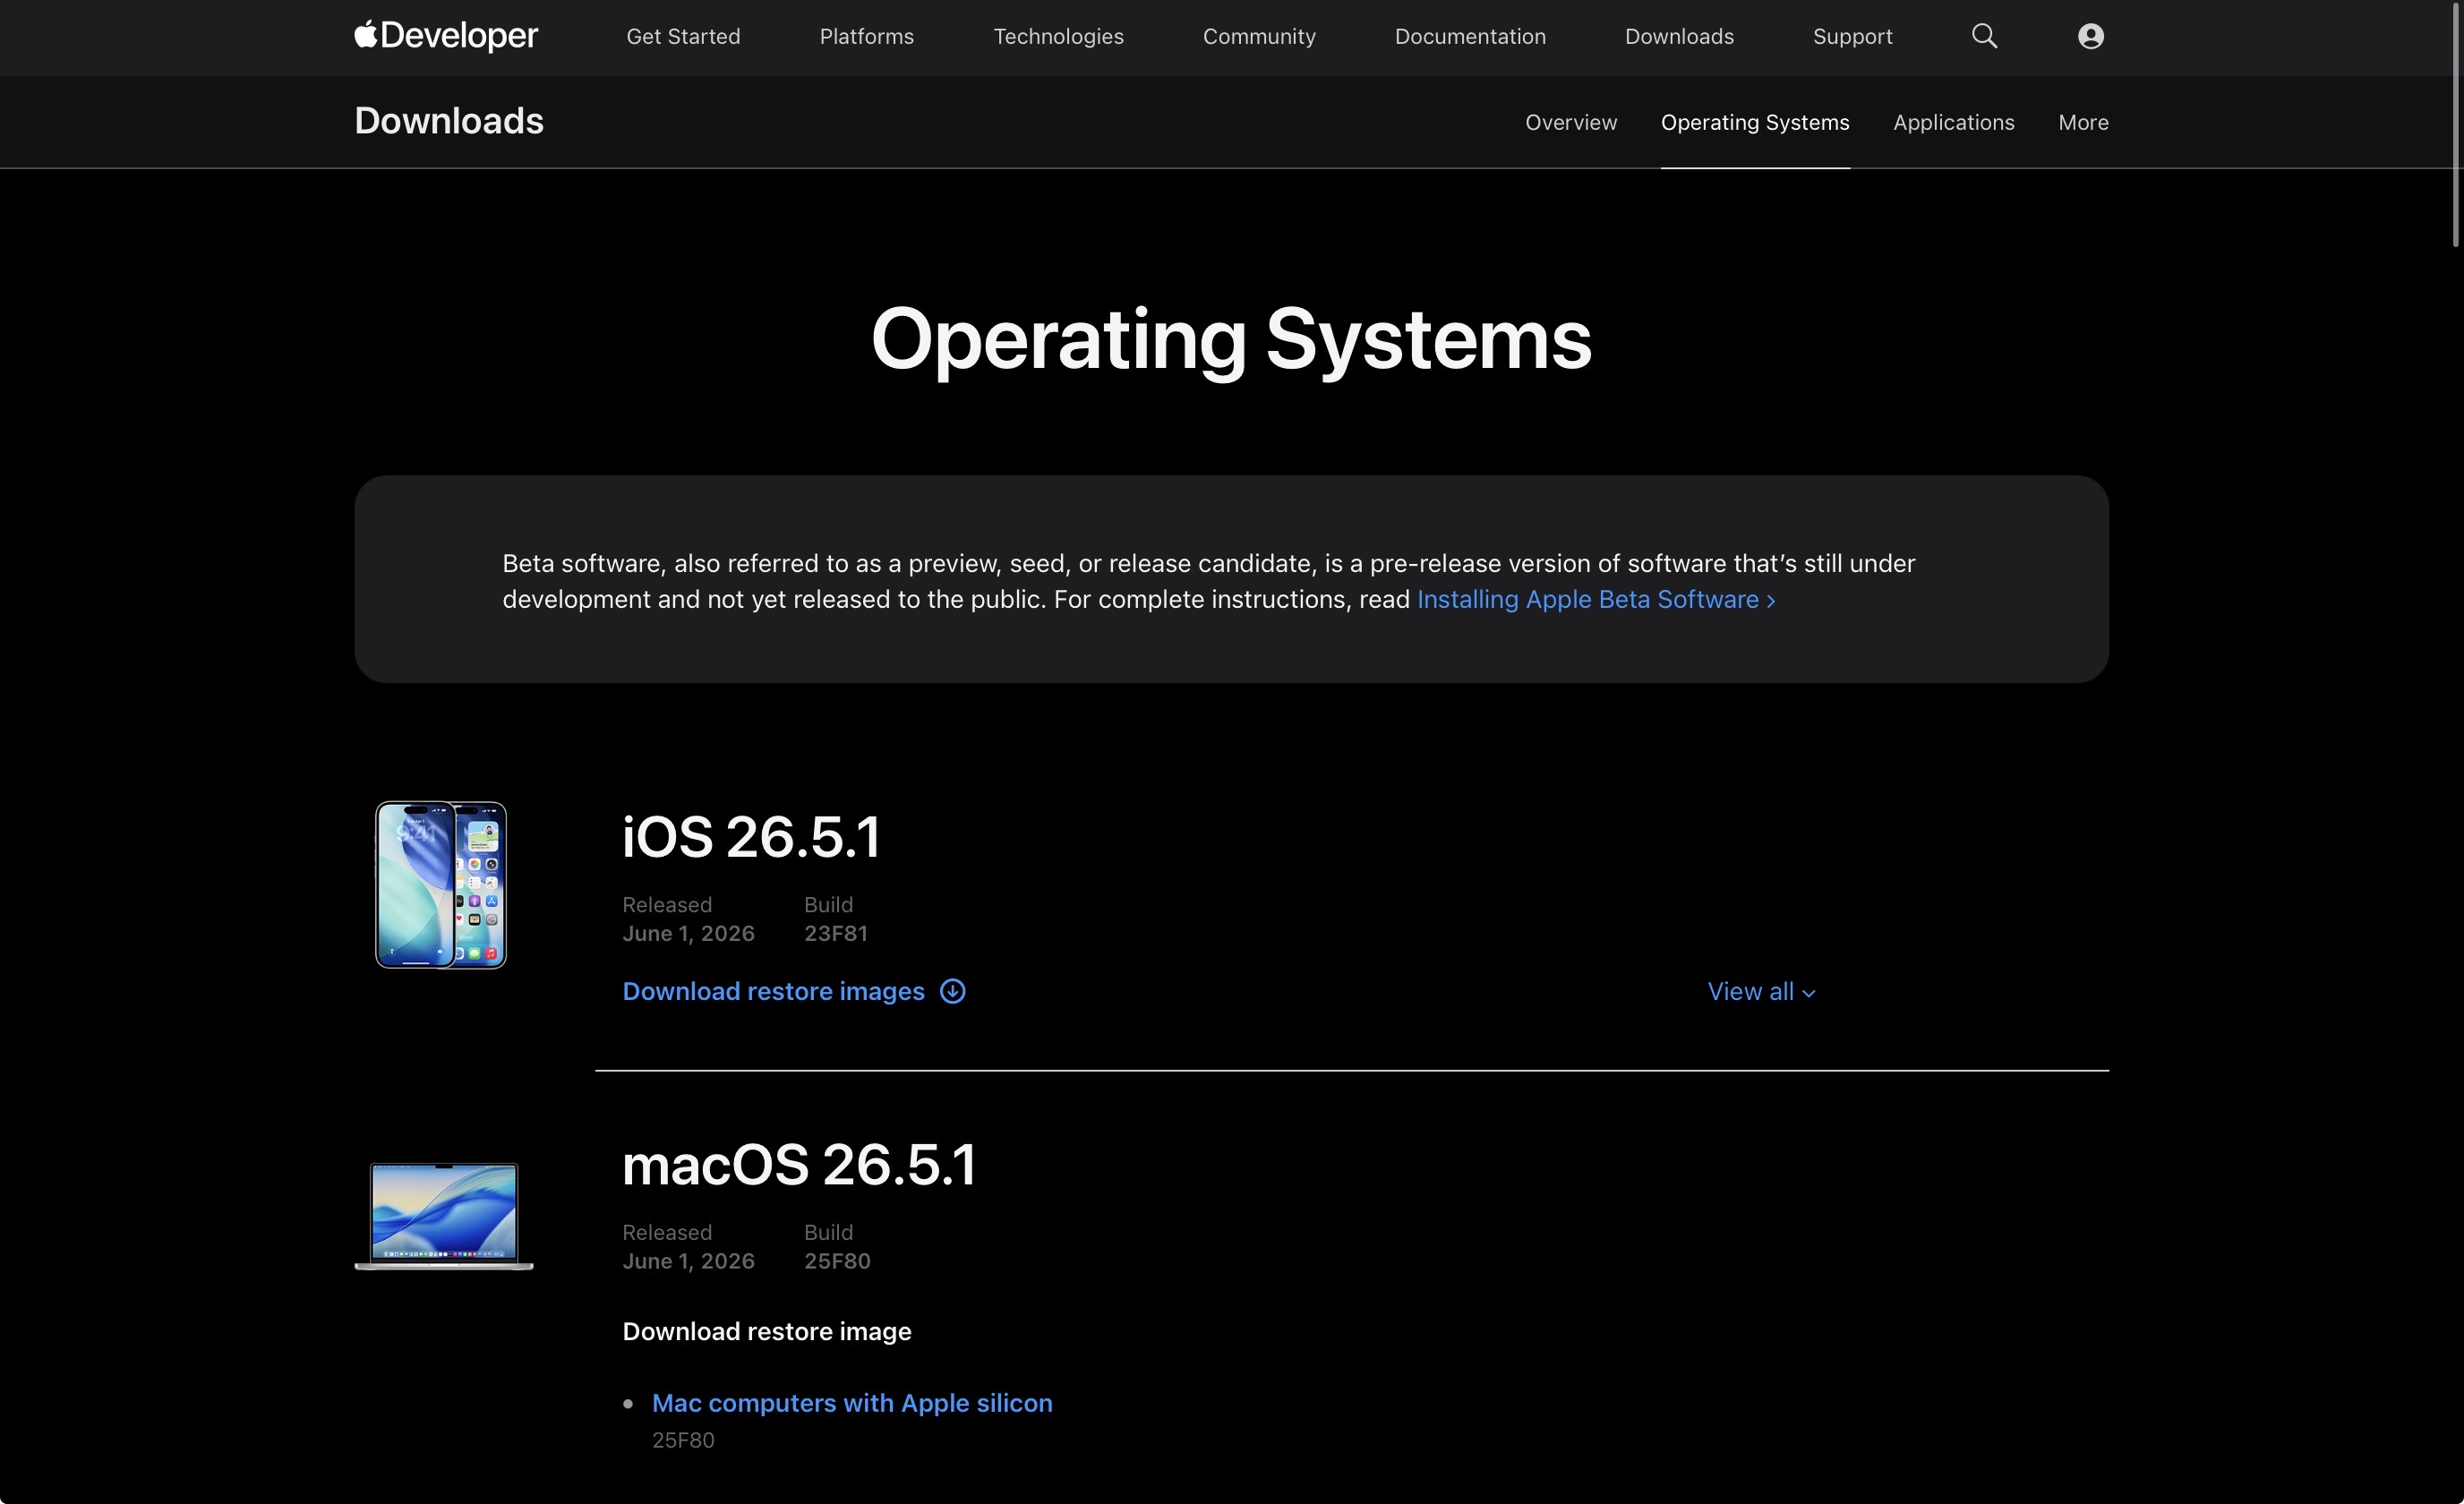This screenshot has height=1504, width=2464.
Task: Click 25F80 under Mac computers with Apple silicon
Action: click(x=683, y=1440)
